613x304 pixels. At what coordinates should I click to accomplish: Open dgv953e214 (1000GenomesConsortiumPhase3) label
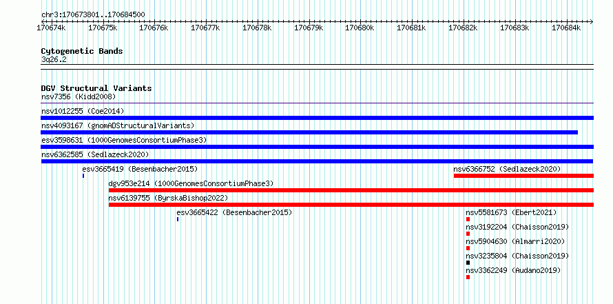[x=191, y=183]
